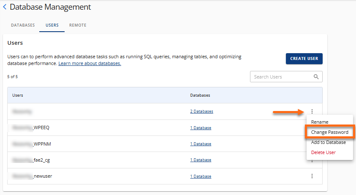Click the 1 Database link for _fae2_cg

pos(200,160)
